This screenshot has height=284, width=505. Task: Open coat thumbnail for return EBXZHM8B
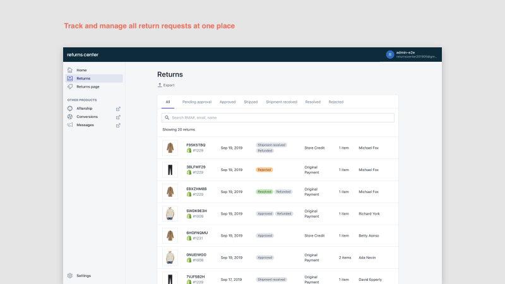170,192
